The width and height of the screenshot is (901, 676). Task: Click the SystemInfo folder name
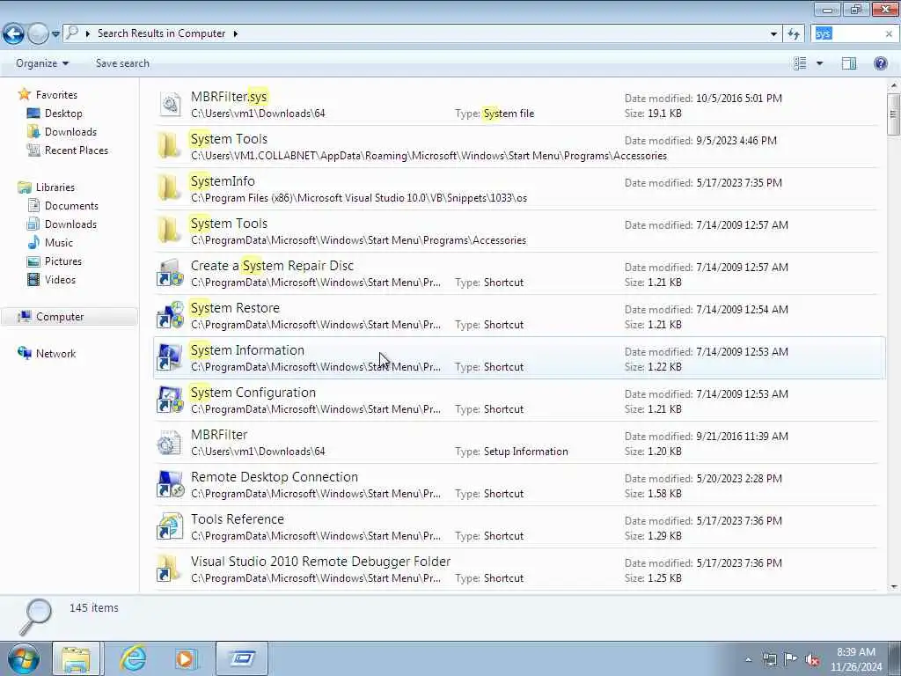point(223,181)
